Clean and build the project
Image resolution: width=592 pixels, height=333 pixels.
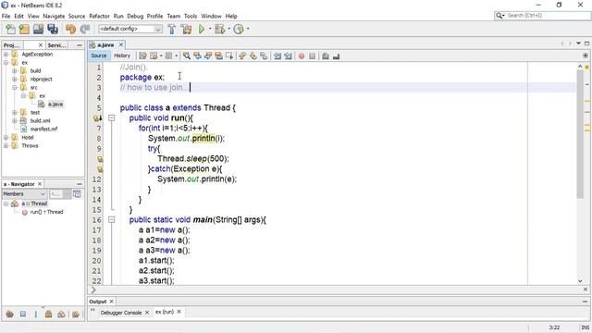pyautogui.click(x=186, y=29)
